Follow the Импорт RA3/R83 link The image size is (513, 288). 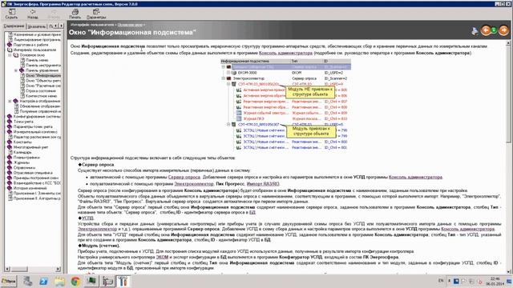tap(263, 184)
